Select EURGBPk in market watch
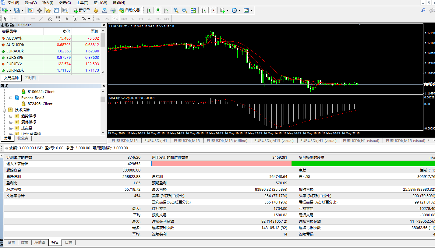Viewport: 435px width, 248px height. pos(15,58)
